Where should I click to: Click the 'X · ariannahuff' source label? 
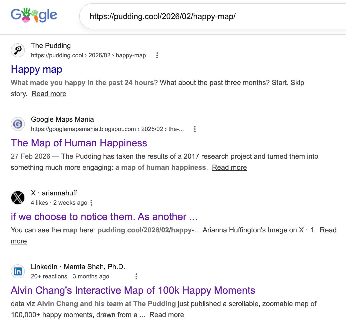(54, 193)
